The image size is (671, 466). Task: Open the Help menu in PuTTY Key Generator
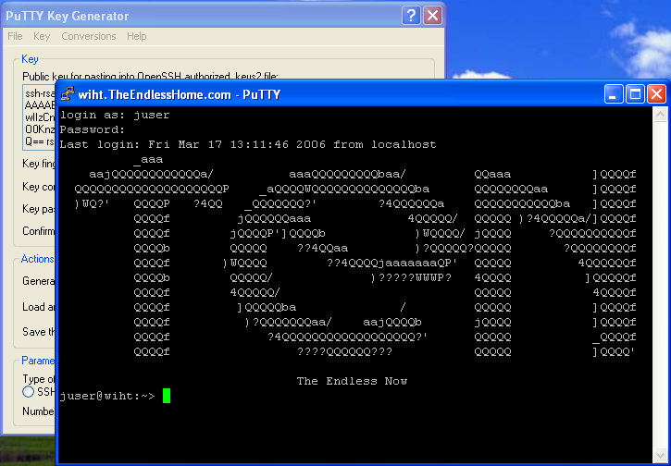pos(136,36)
